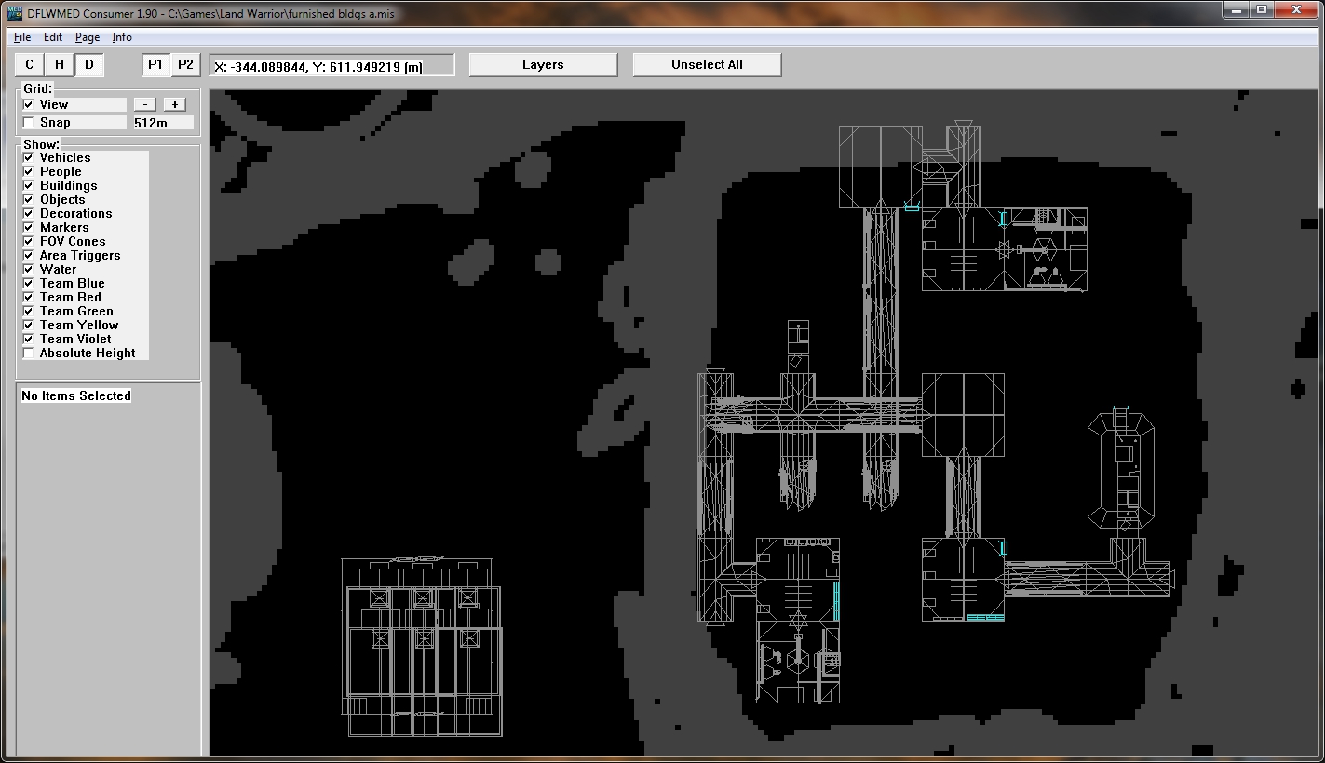
Task: Decrease grid size with minus button
Action: point(145,104)
